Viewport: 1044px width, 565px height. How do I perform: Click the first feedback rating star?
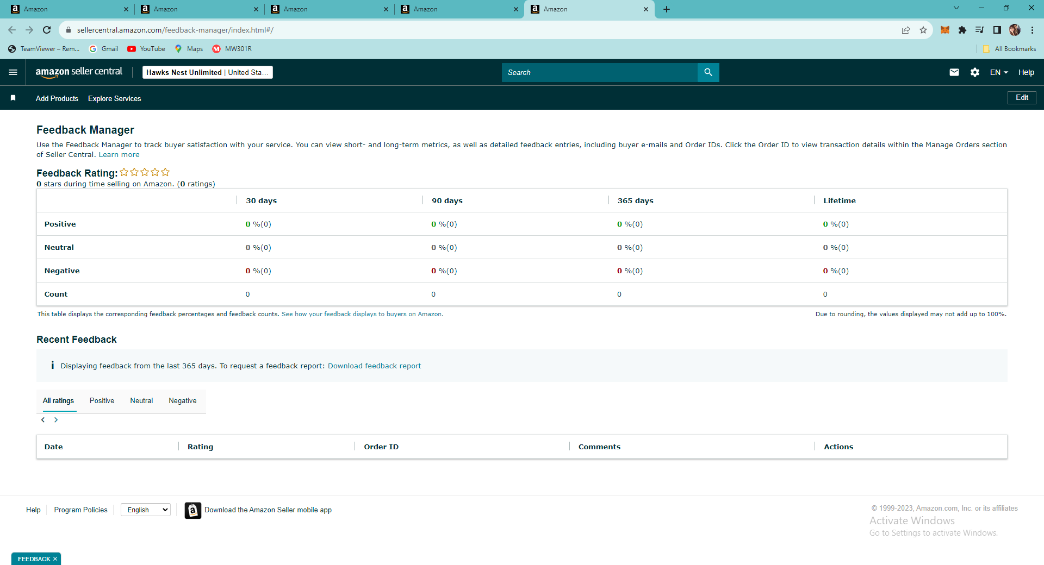click(x=124, y=172)
